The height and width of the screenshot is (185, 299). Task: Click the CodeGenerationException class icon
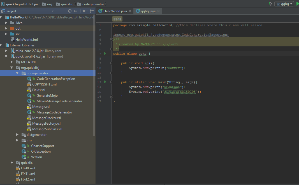pos(29,79)
